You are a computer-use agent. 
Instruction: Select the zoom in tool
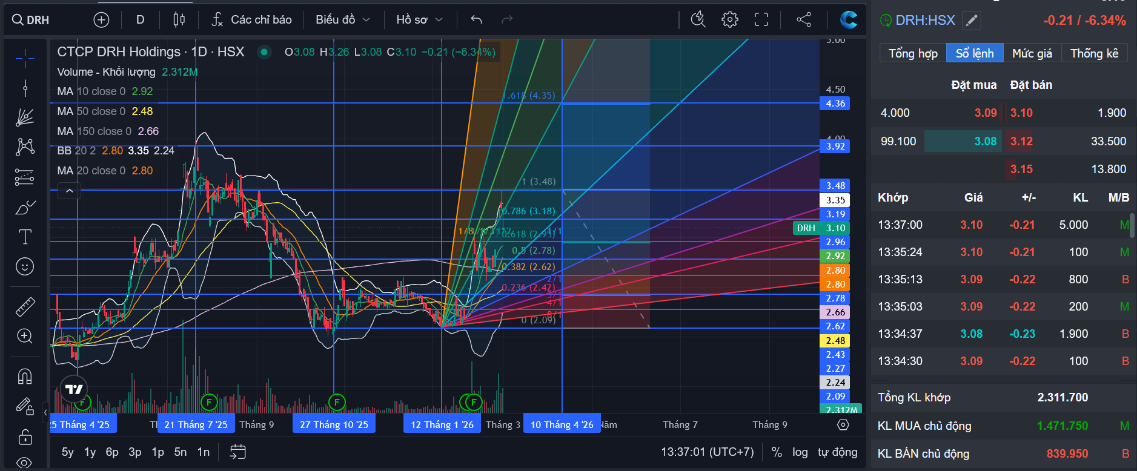pos(25,336)
